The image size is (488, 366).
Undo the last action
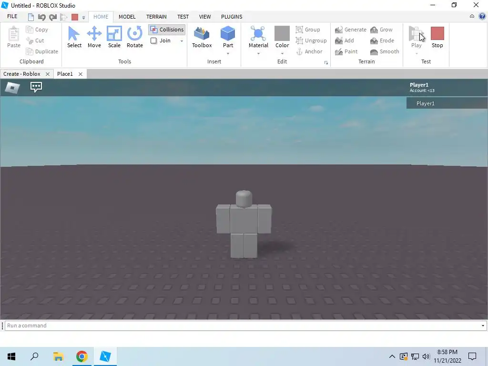41,17
